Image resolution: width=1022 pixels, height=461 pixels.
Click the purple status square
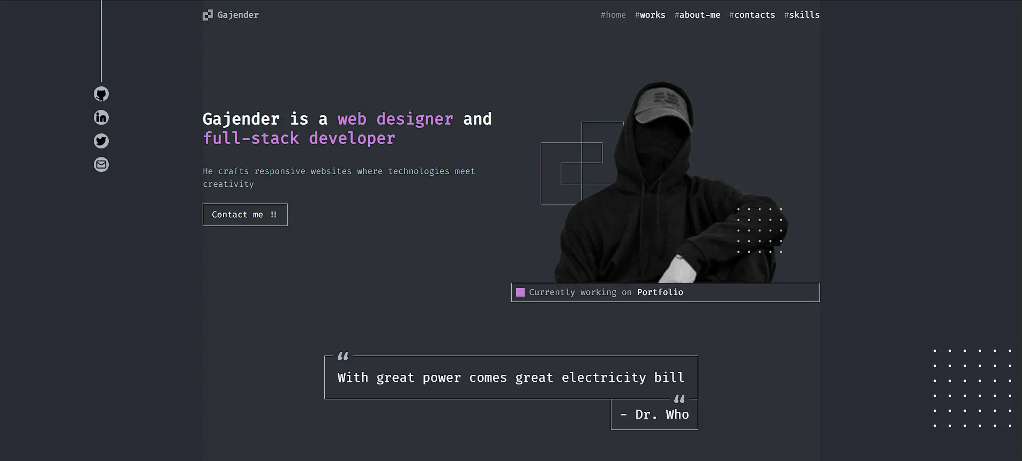click(520, 292)
